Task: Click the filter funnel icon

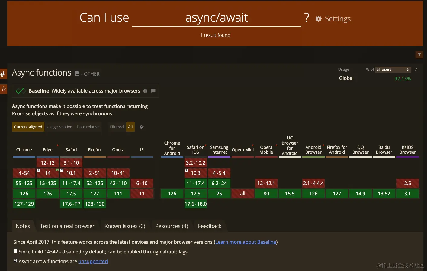Action: (419, 54)
